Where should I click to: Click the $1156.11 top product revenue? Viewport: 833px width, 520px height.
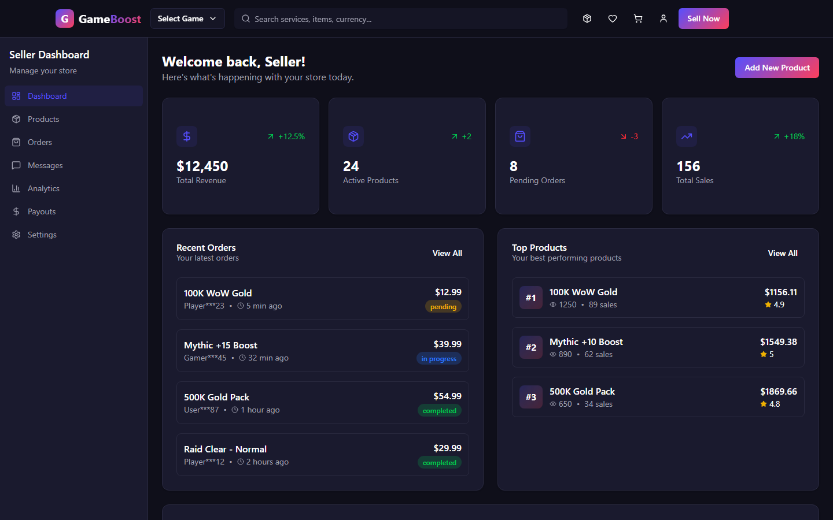[x=781, y=292]
